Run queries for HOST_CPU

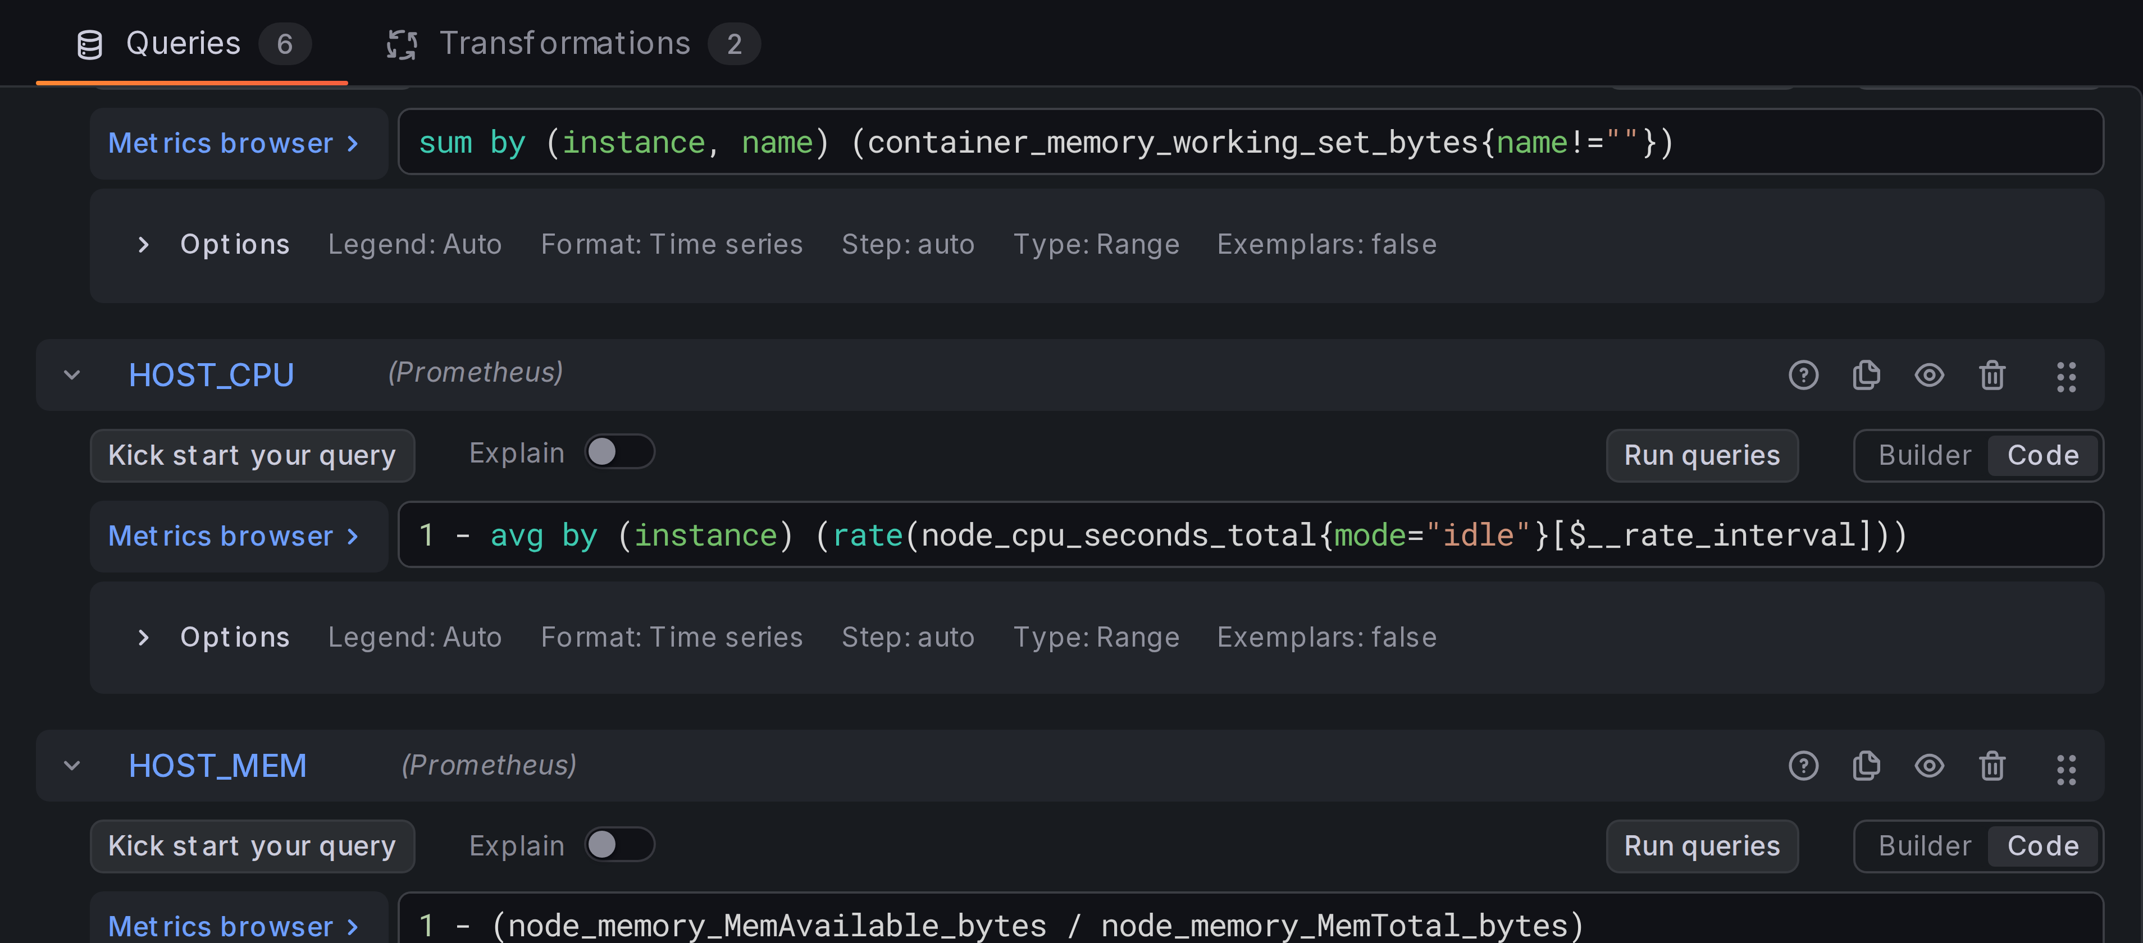1702,456
